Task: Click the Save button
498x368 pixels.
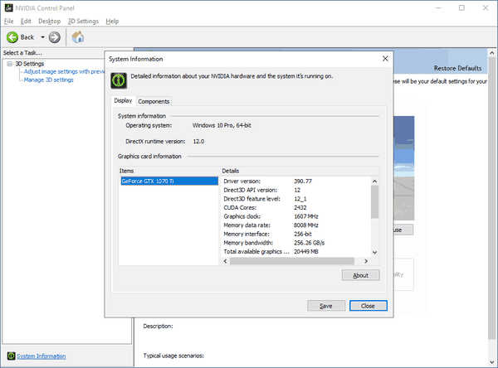Action: coord(326,306)
